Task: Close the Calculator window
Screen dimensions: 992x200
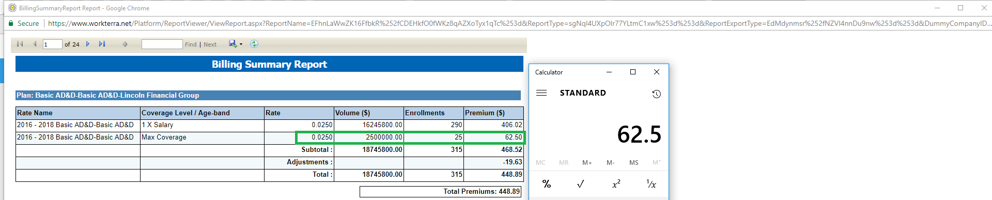Action: 657,72
